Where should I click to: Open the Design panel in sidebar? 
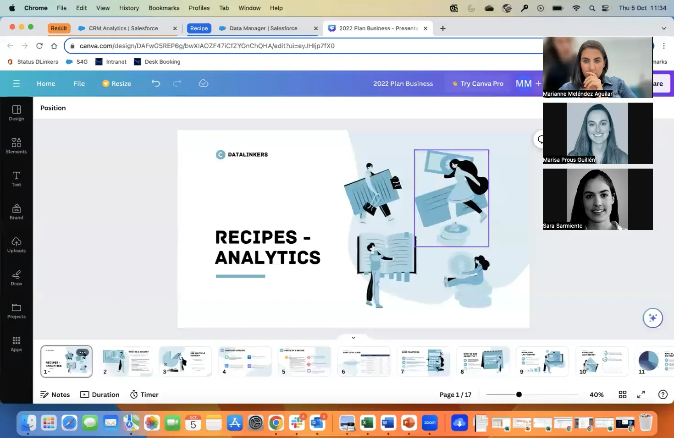tap(17, 113)
